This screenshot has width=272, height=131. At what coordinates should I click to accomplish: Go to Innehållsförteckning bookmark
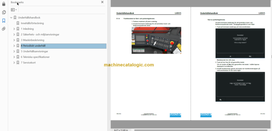coord(32,23)
